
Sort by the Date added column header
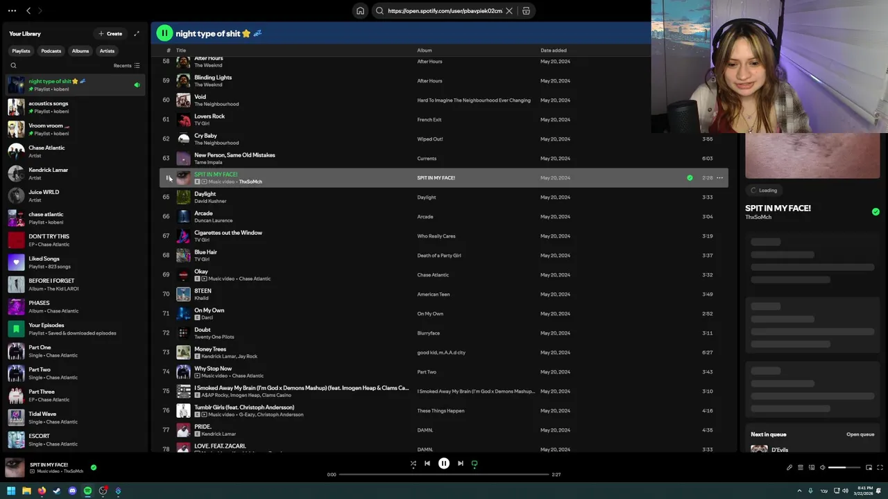(554, 51)
